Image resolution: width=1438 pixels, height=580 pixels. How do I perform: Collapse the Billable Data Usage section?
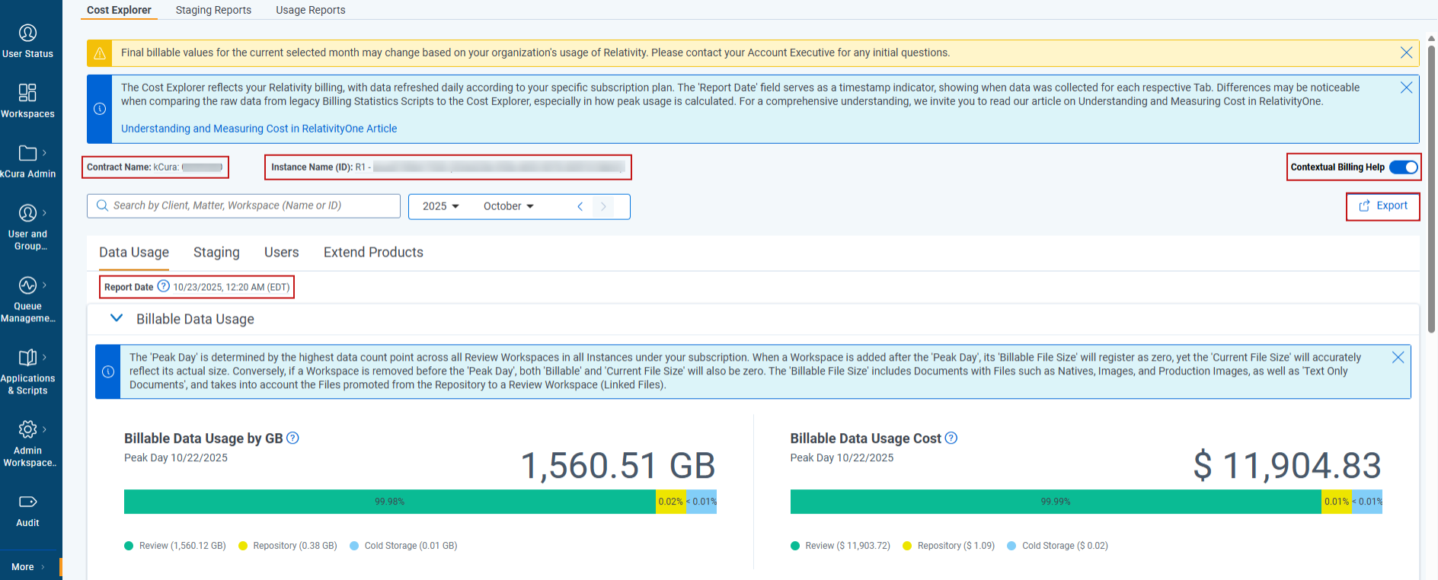pyautogui.click(x=117, y=318)
